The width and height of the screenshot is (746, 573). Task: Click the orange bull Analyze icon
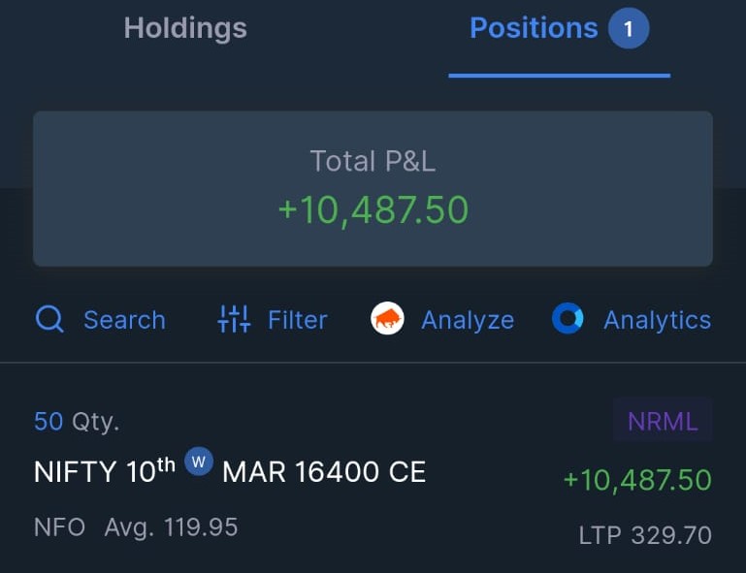[388, 319]
